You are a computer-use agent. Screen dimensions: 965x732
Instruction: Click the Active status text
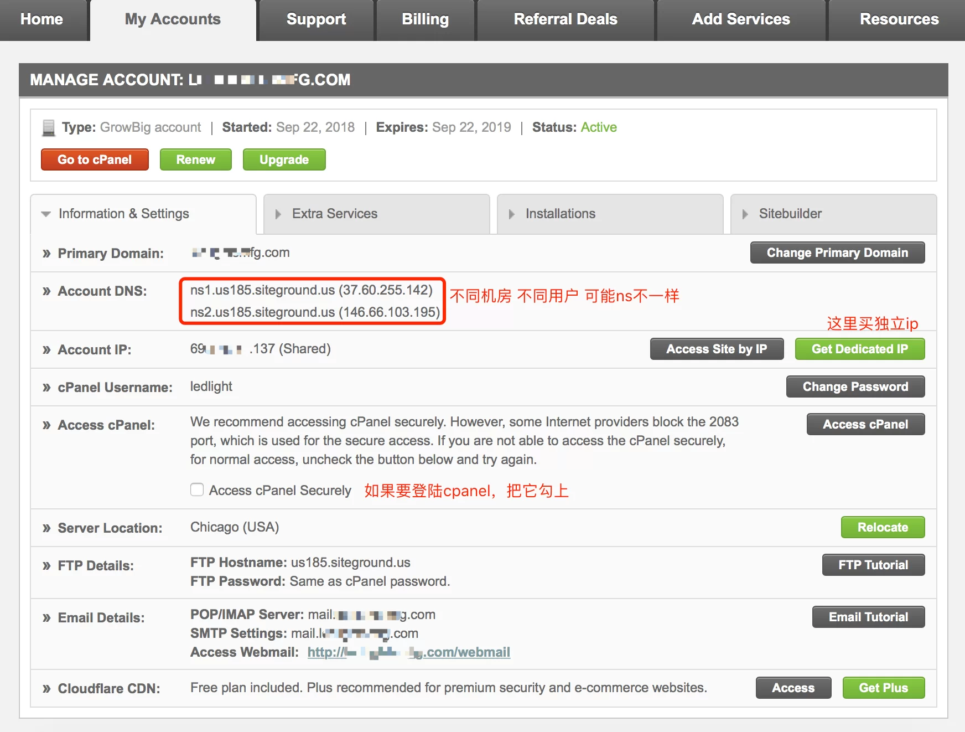[599, 127]
